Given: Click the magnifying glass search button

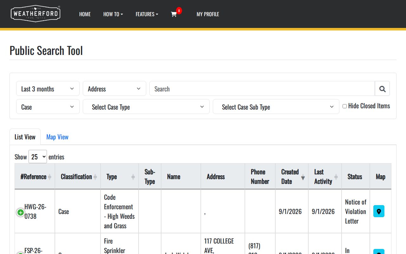Looking at the screenshot, I should (x=382, y=89).
